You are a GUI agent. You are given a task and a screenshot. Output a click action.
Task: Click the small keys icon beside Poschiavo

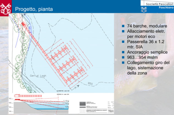click(144, 9)
